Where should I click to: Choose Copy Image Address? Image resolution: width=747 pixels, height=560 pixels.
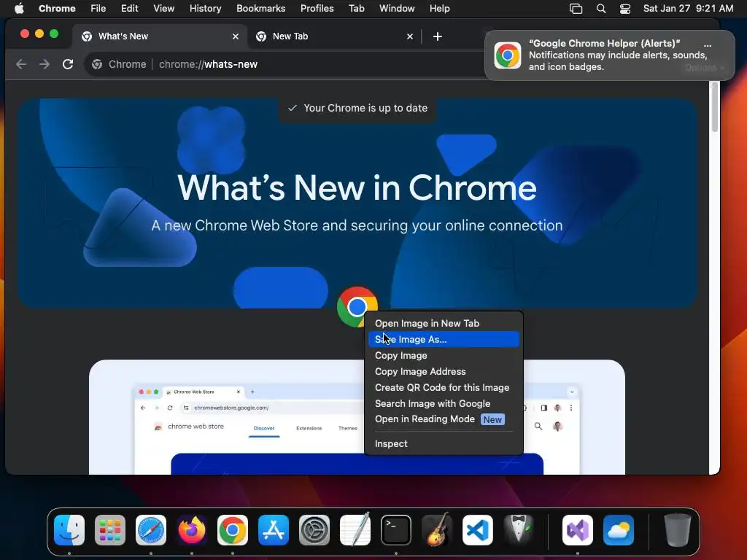coord(444,371)
